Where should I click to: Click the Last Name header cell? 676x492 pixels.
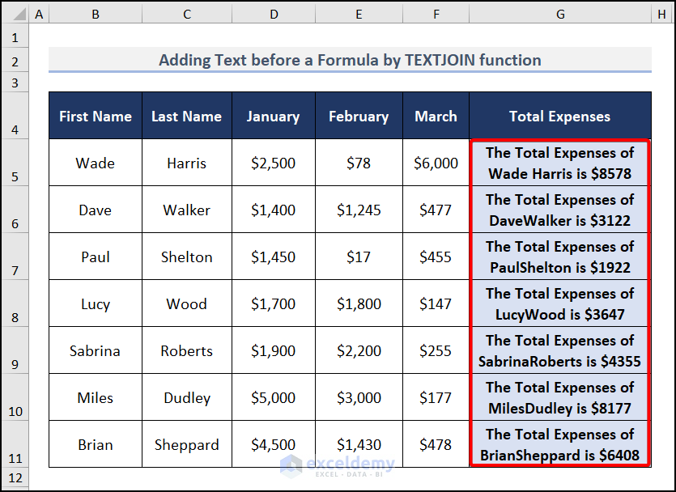[x=187, y=117]
